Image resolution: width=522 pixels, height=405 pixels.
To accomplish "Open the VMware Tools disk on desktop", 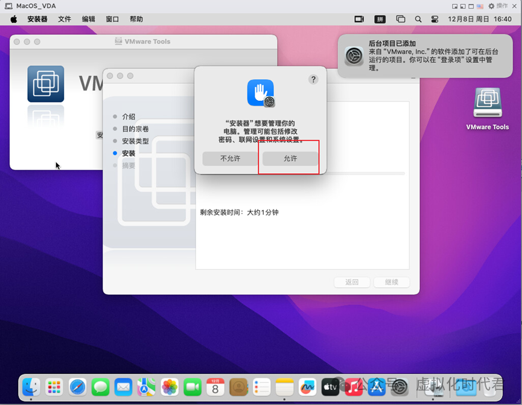I will (x=488, y=103).
